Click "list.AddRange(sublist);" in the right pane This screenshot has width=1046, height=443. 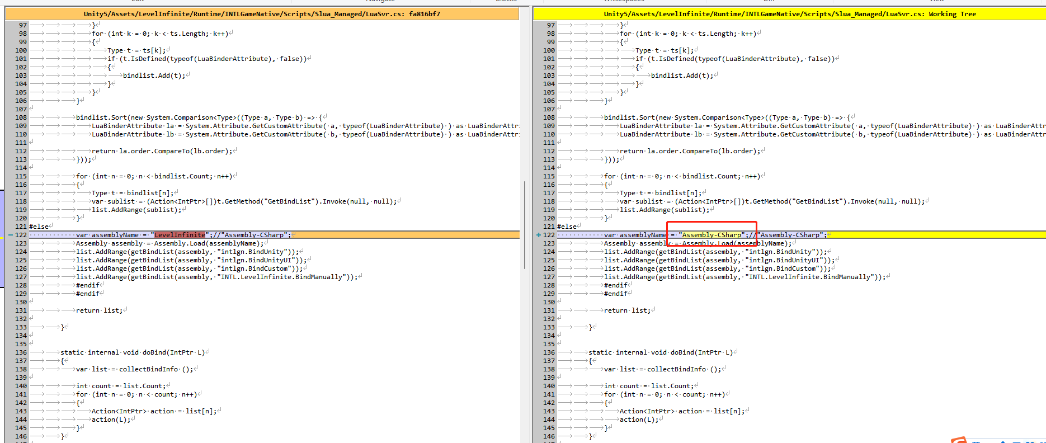coord(665,210)
